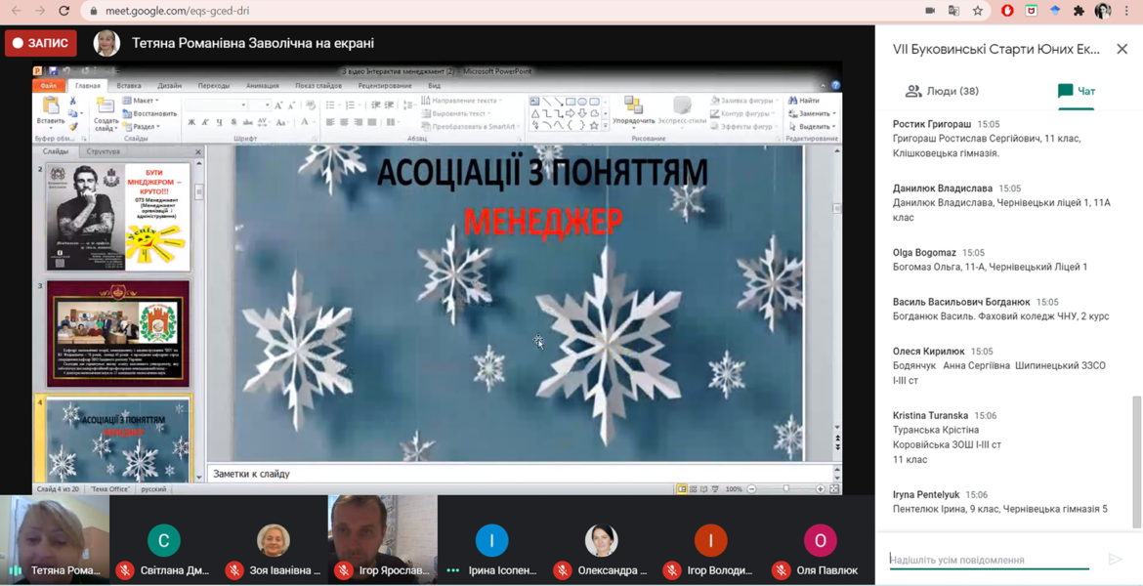The height and width of the screenshot is (586, 1143).
Task: Open the font size combo box
Action: point(260,105)
